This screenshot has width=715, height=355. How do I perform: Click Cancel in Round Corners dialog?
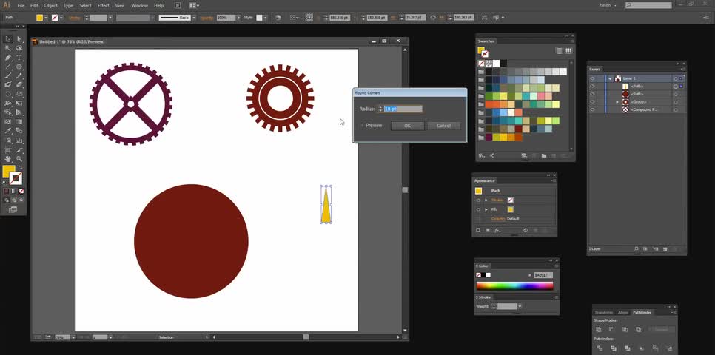pos(443,126)
